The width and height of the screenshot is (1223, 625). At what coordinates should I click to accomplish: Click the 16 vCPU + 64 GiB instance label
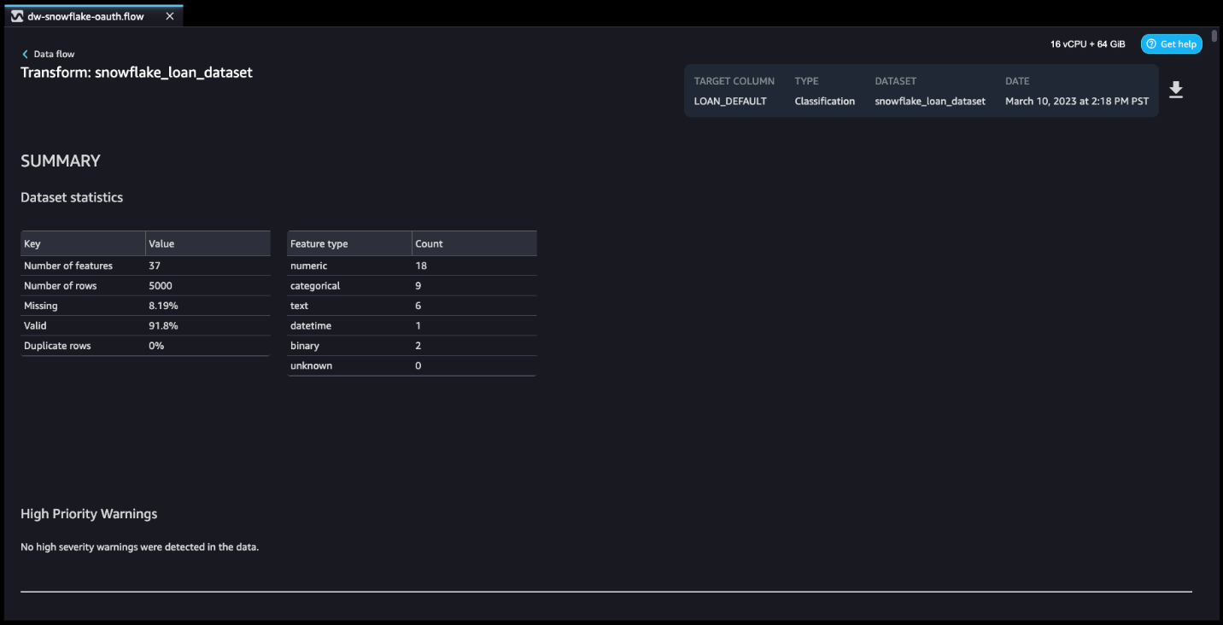[1086, 44]
